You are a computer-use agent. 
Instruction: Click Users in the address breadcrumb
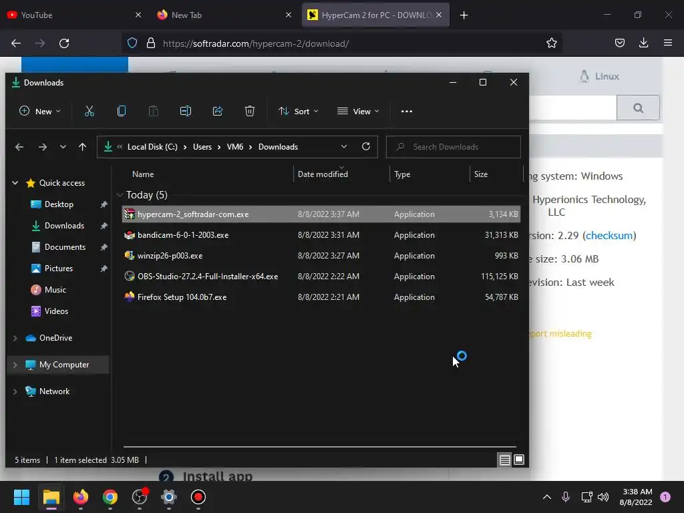(202, 147)
